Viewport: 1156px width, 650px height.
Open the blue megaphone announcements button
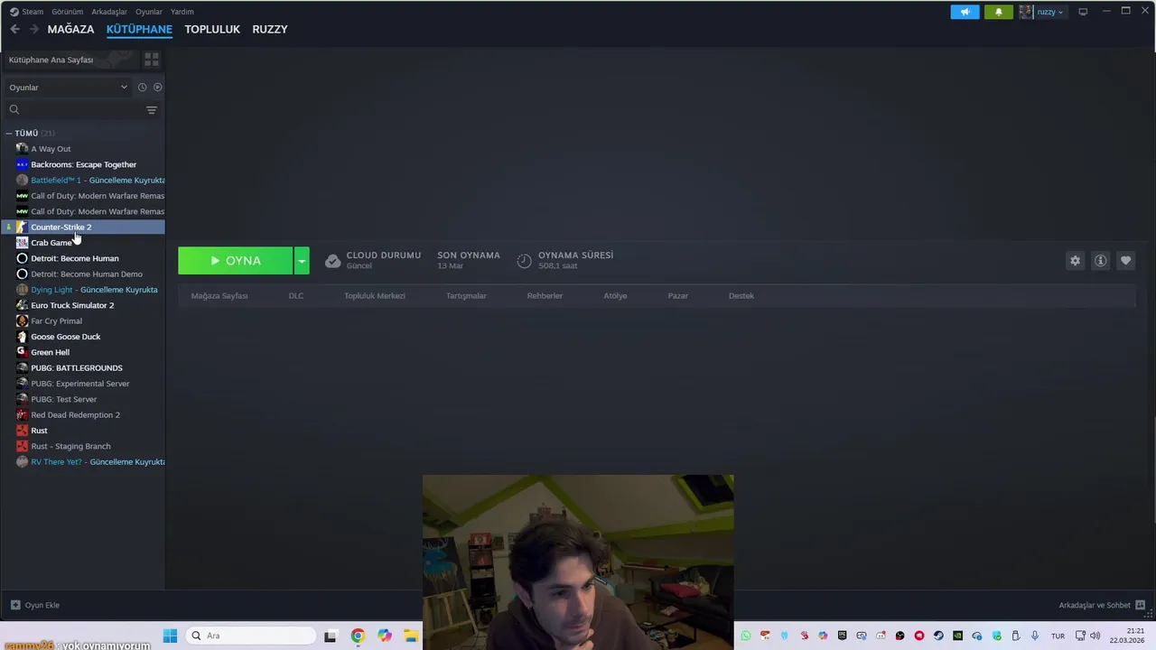click(x=965, y=12)
